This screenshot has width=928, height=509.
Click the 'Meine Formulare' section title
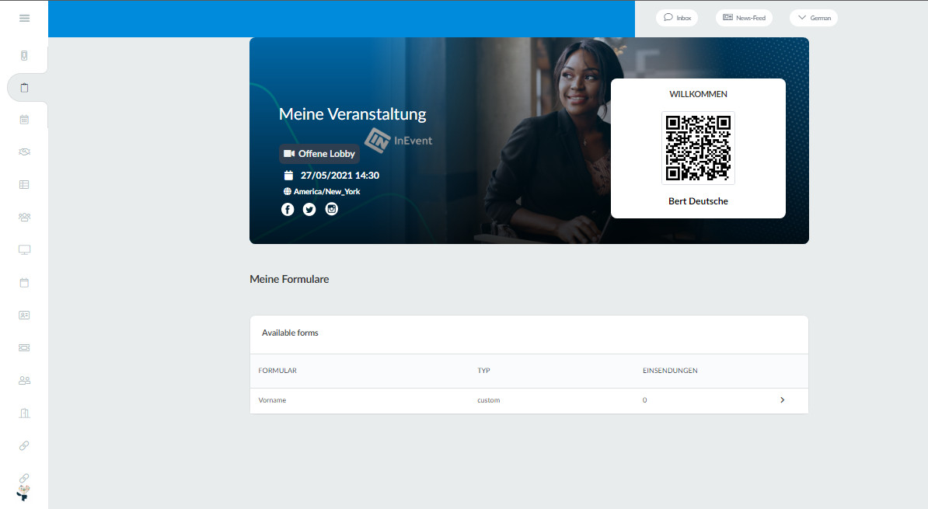(x=289, y=279)
